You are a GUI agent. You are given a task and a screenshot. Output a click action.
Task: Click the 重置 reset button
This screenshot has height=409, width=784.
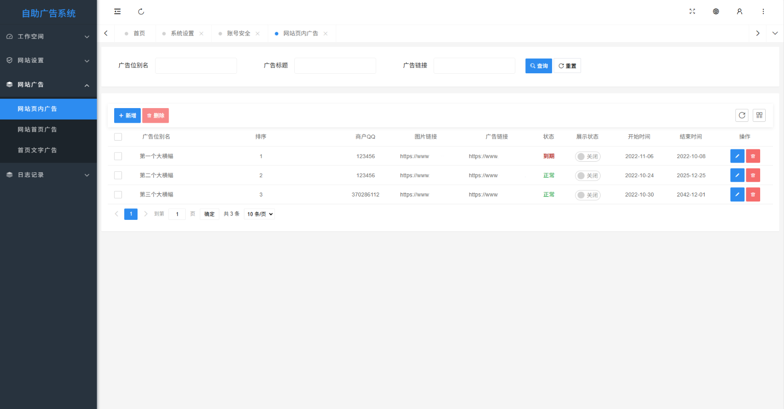click(x=567, y=66)
